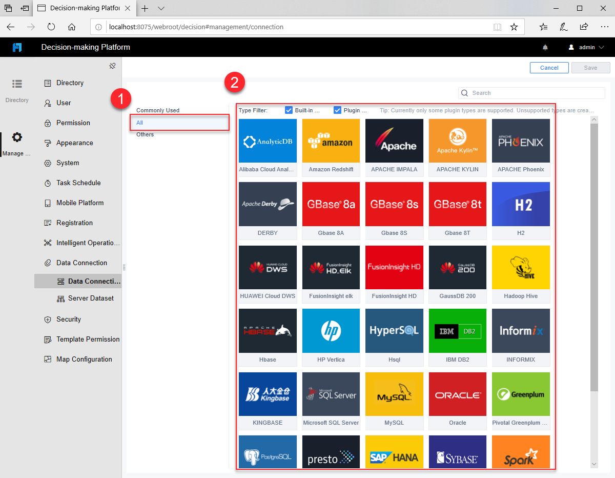The width and height of the screenshot is (615, 478).
Task: Click the notification bell icon in the header
Action: click(545, 47)
